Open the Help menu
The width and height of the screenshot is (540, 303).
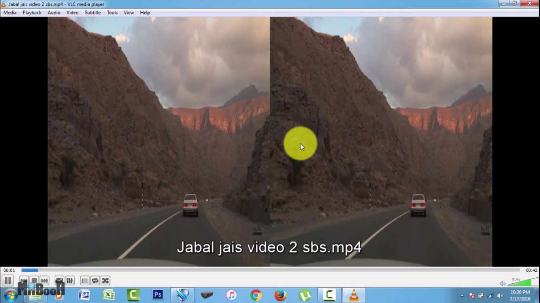145,12
